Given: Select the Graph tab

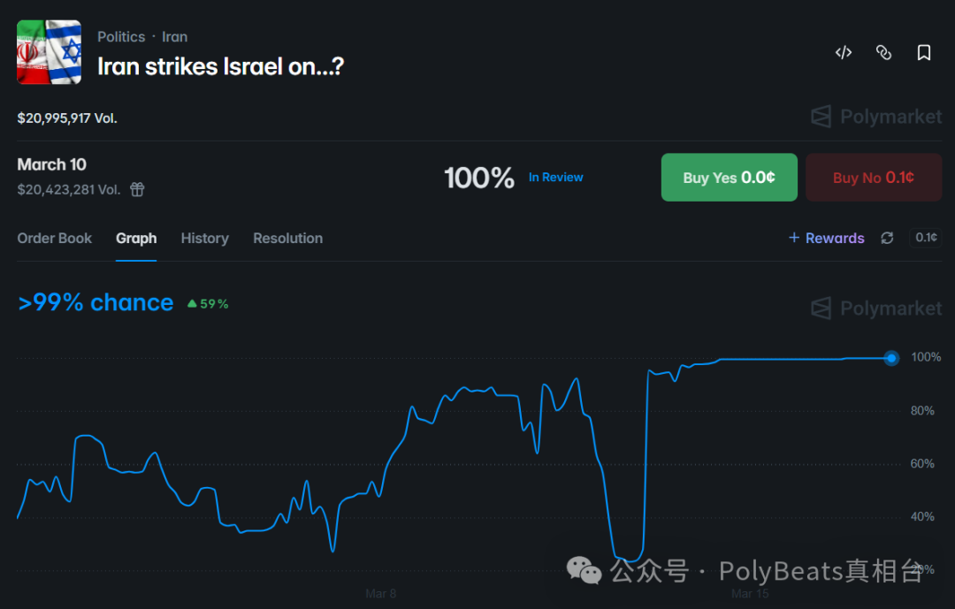Looking at the screenshot, I should point(136,238).
